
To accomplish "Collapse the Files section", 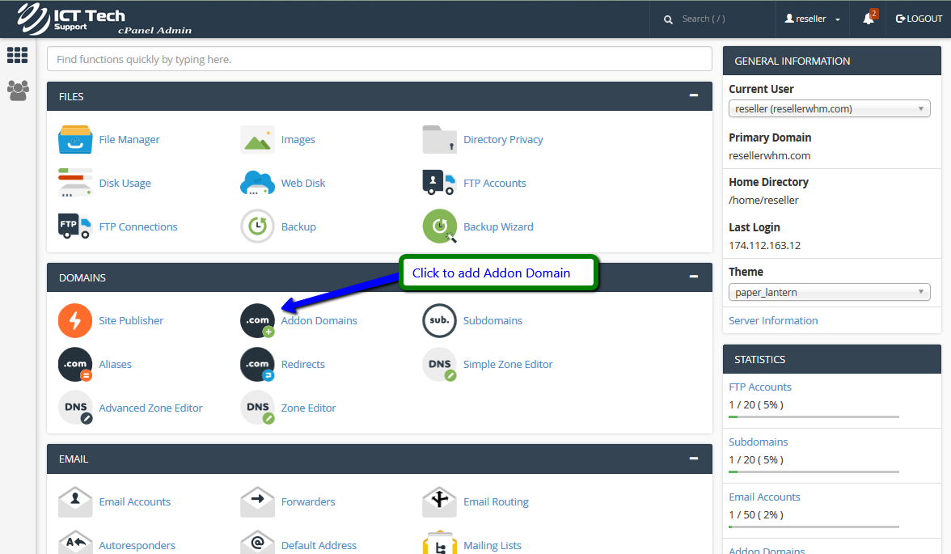I will (693, 95).
